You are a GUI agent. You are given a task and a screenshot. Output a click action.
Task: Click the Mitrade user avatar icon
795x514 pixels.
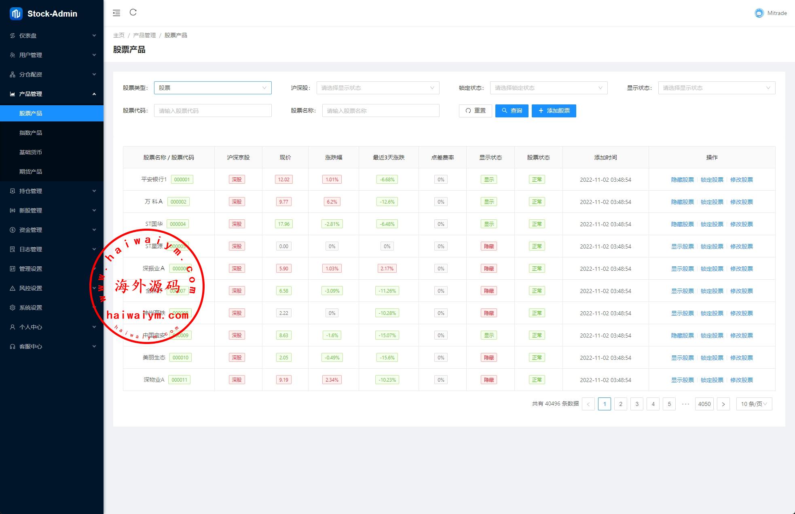click(x=759, y=13)
